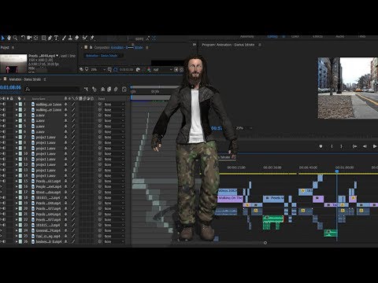This screenshot has width=378, height=283.
Task: Select the Hand tool
Action: click(9, 38)
